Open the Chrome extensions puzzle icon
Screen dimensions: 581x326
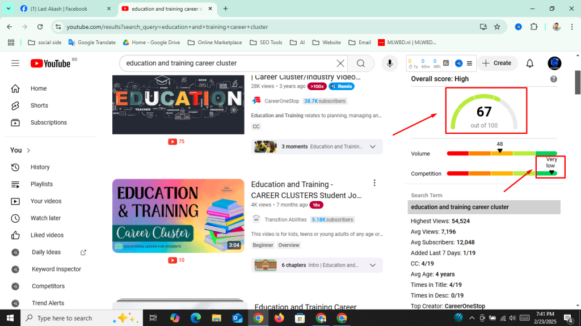pyautogui.click(x=533, y=27)
